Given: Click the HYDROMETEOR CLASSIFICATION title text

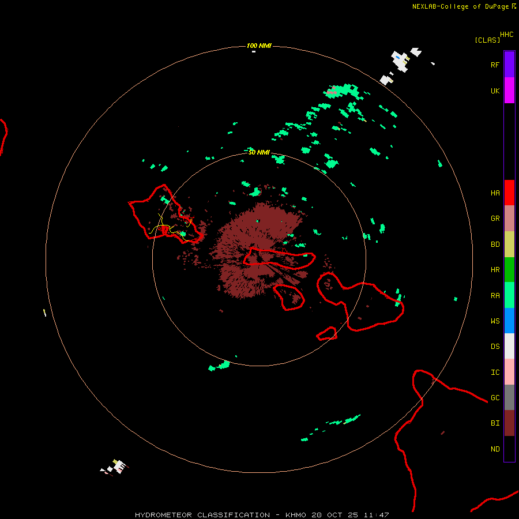Looking at the screenshot, I should pyautogui.click(x=202, y=515).
